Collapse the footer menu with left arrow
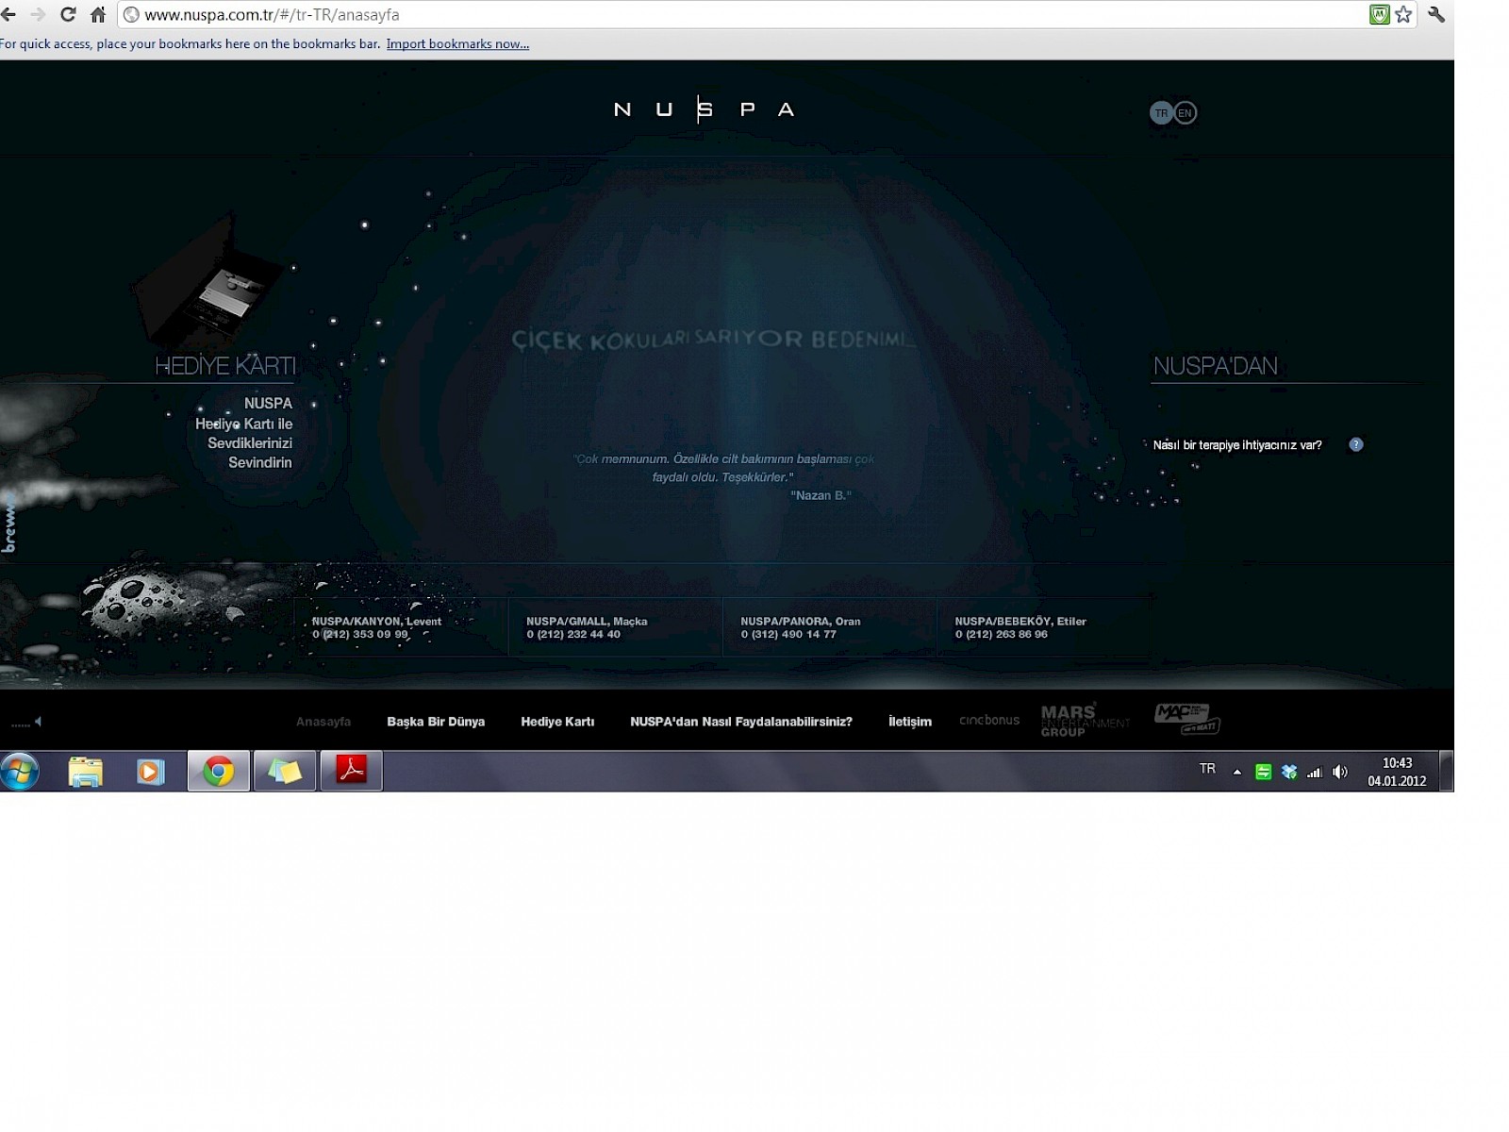1509x1132 pixels. coord(38,722)
